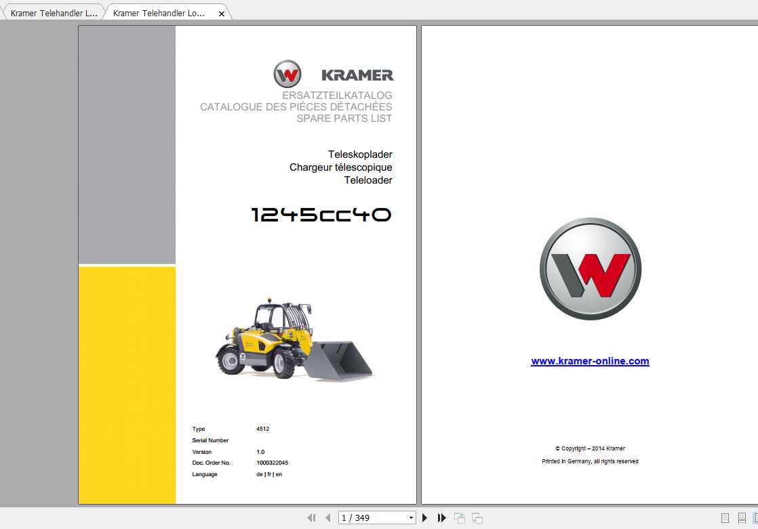Click the Chargeur télescopique text
Screen dimensions: 758x529
pos(341,167)
